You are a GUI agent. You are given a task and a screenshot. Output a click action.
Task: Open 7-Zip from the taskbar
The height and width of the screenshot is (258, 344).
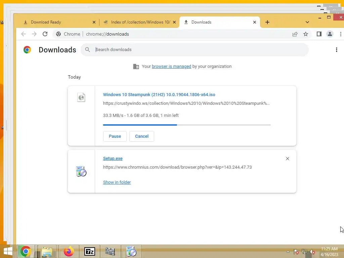coord(90,251)
